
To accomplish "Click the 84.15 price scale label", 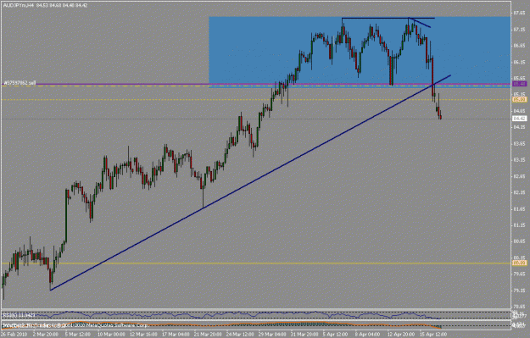I will tap(519, 127).
